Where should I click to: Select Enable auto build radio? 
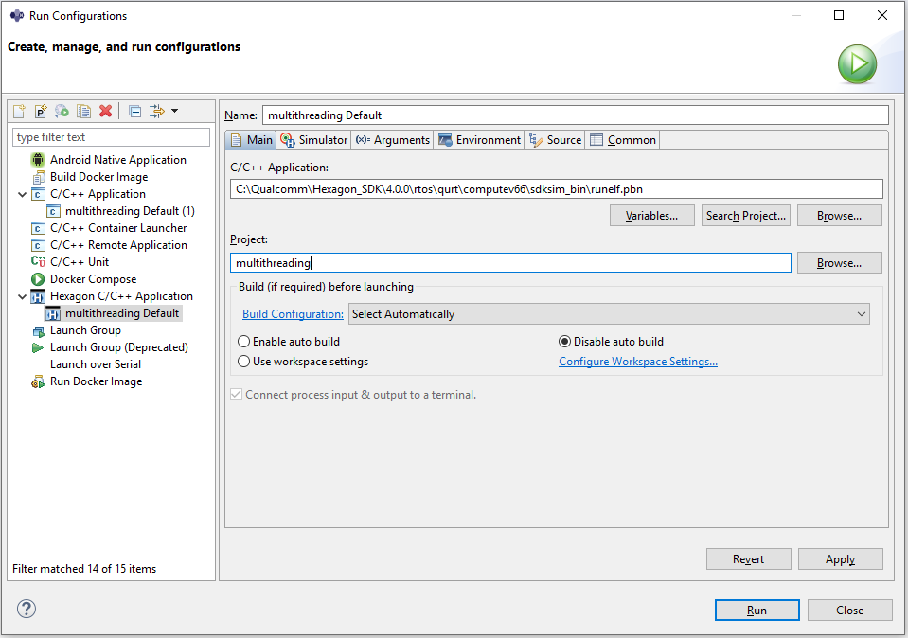pos(290,342)
